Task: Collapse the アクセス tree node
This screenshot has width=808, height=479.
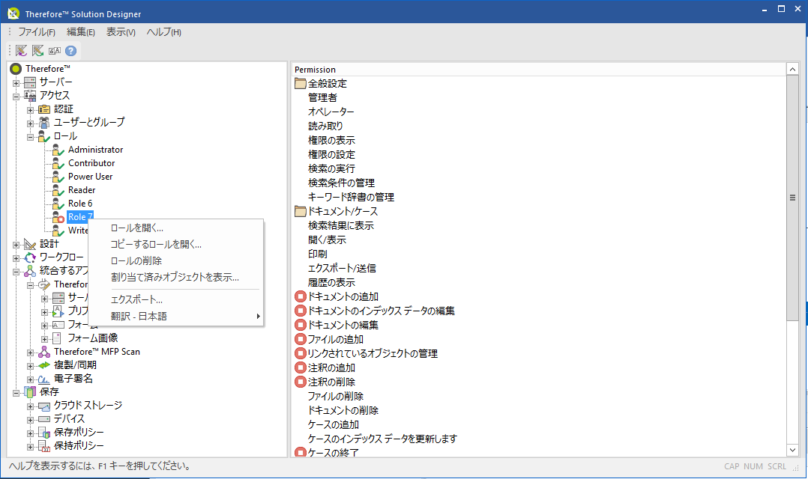Action: pyautogui.click(x=16, y=97)
